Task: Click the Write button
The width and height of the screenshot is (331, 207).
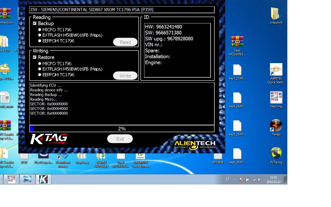Action: pyautogui.click(x=125, y=76)
